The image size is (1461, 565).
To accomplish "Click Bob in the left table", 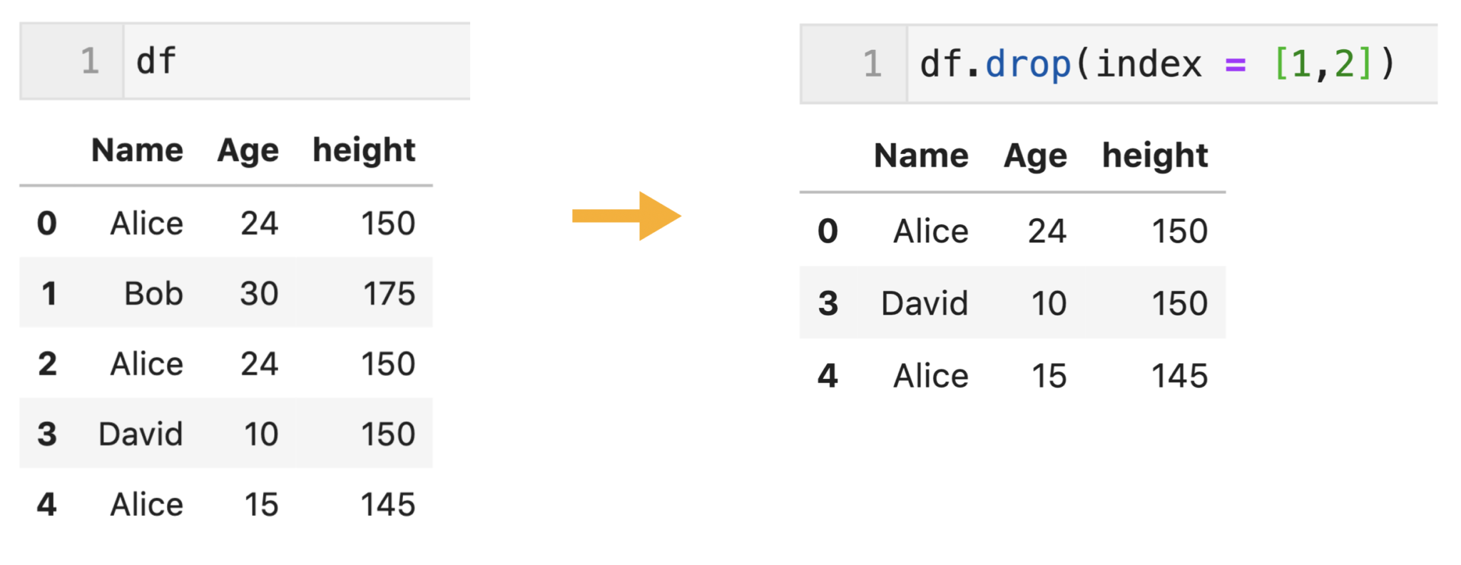I will click(x=153, y=293).
